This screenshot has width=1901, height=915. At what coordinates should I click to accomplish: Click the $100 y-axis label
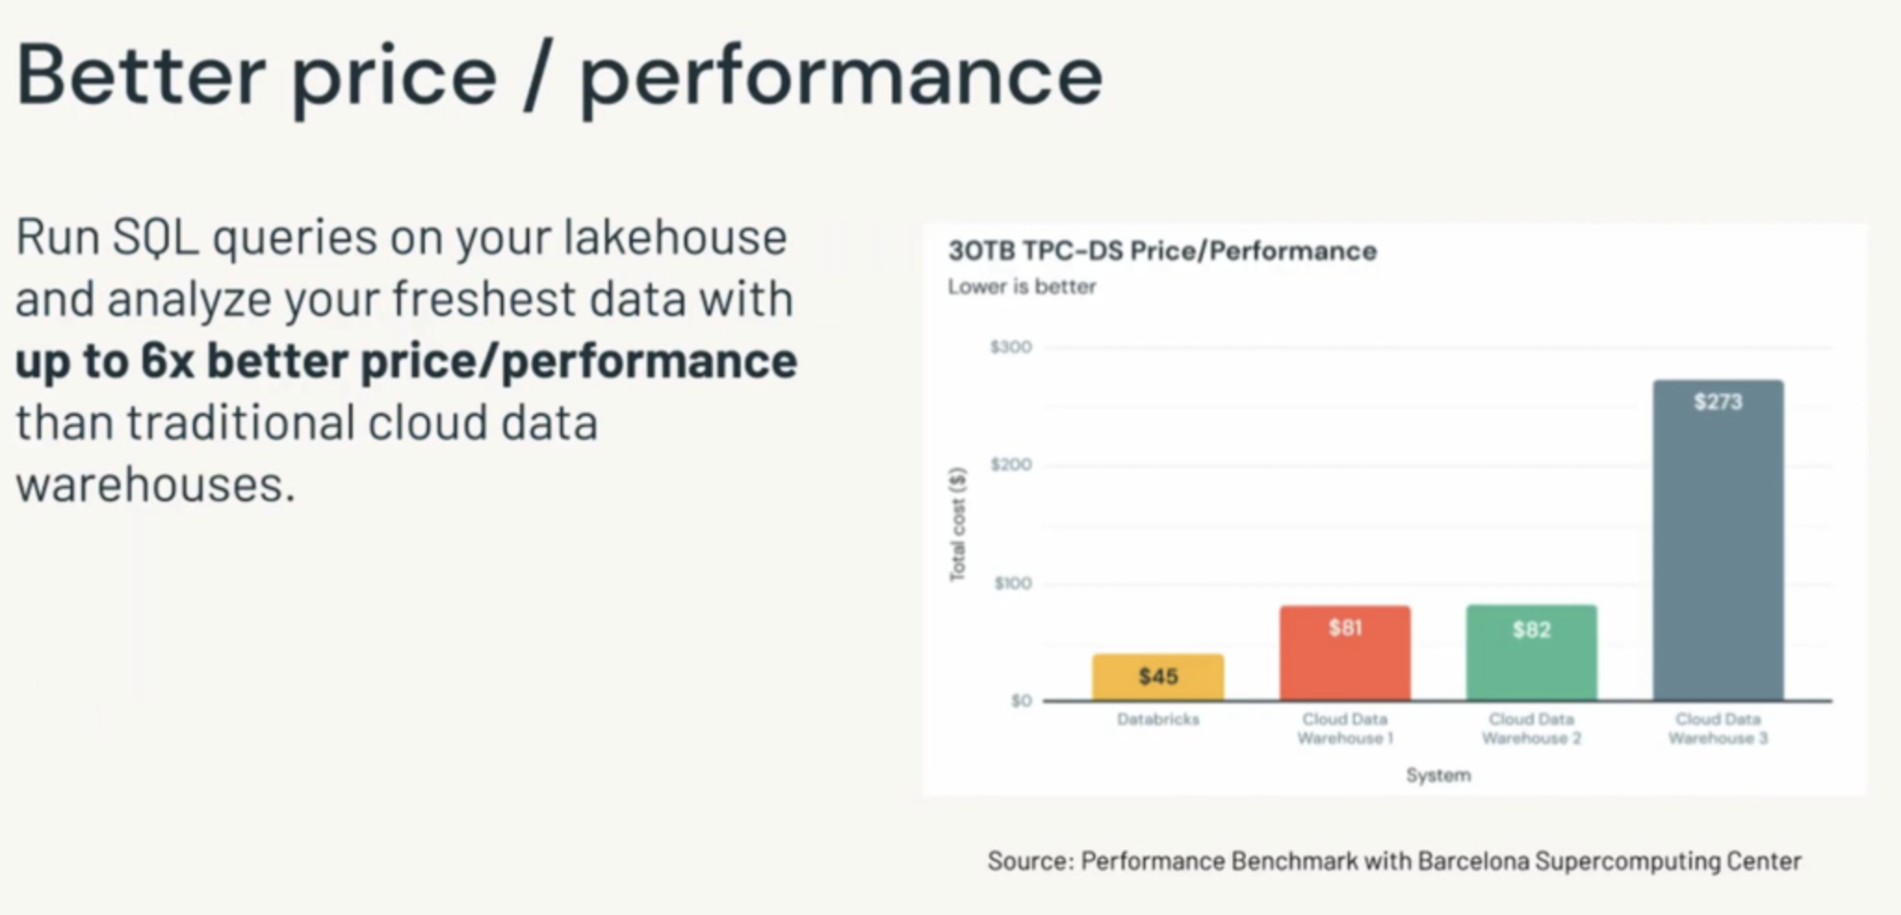(1012, 583)
